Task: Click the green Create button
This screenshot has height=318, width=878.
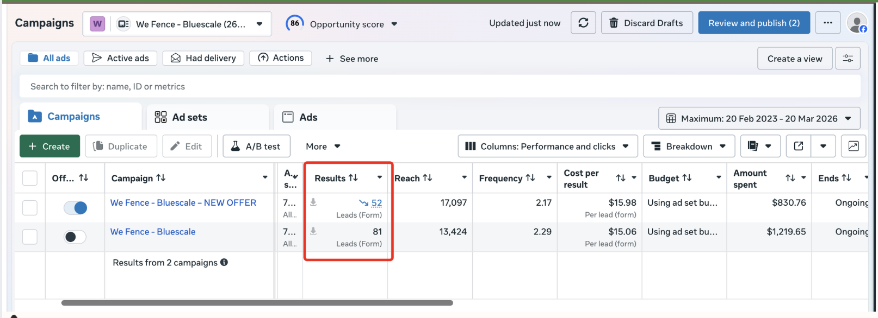Action: (50, 146)
